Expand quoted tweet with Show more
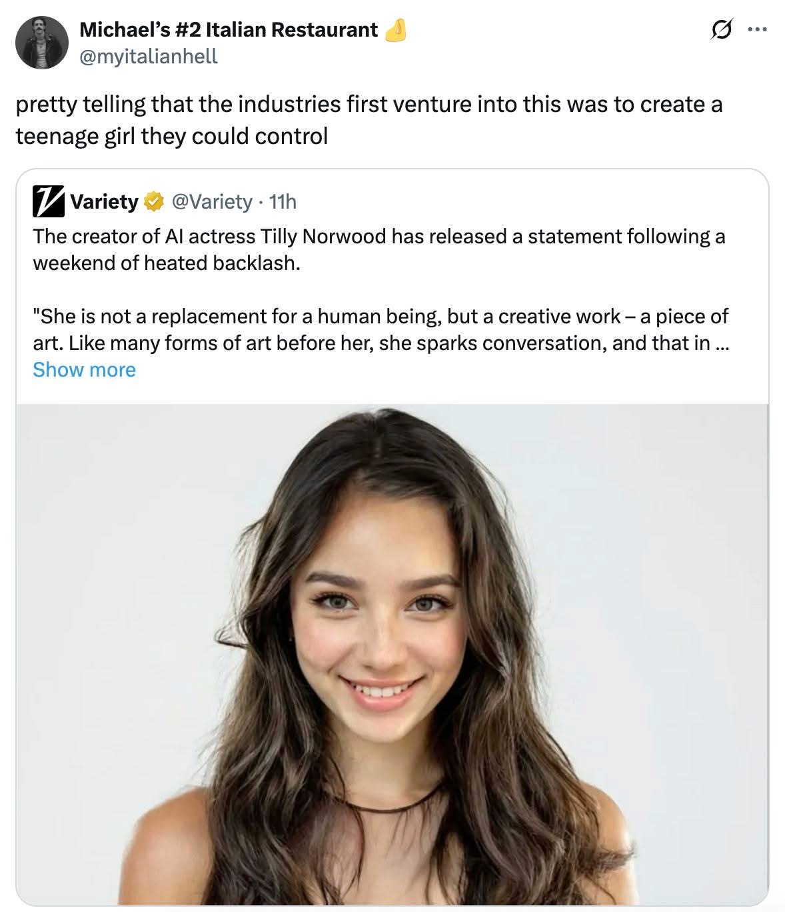 coord(84,369)
